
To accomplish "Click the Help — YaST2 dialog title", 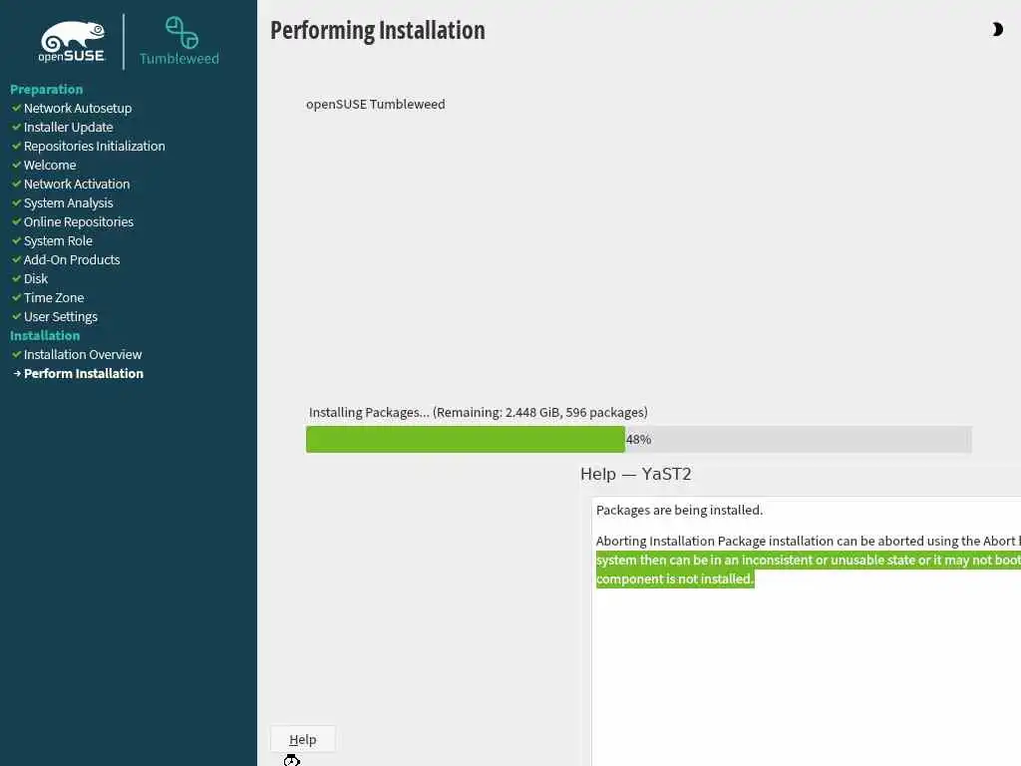I will [635, 474].
